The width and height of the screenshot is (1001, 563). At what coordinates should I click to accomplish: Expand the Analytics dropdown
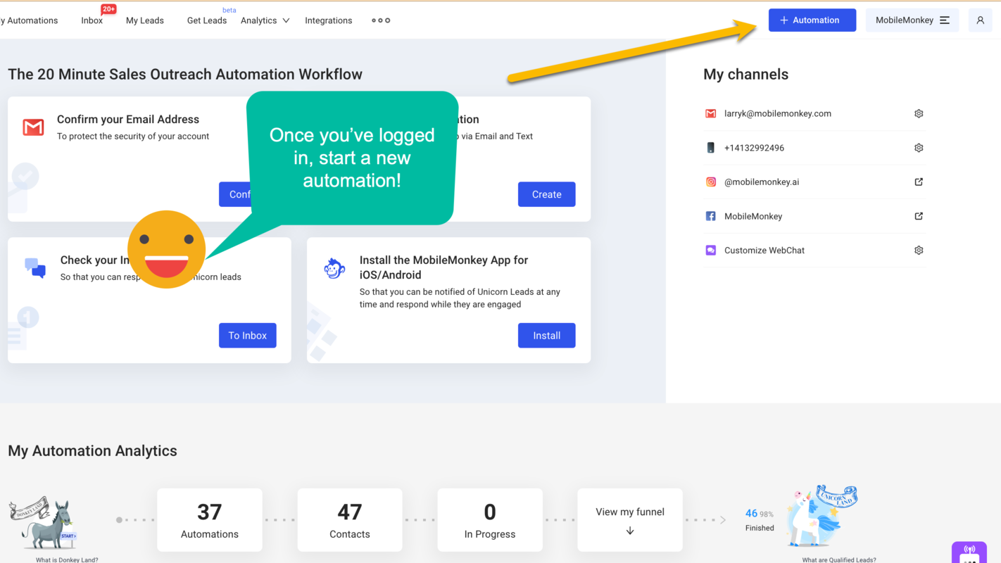pos(265,20)
